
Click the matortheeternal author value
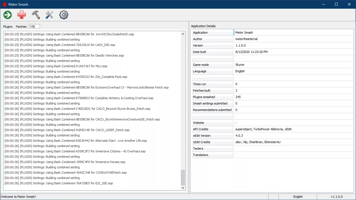coord(246,39)
